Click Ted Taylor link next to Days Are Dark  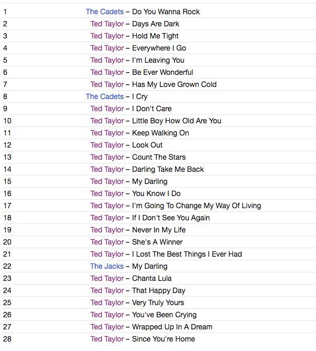[x=107, y=24]
